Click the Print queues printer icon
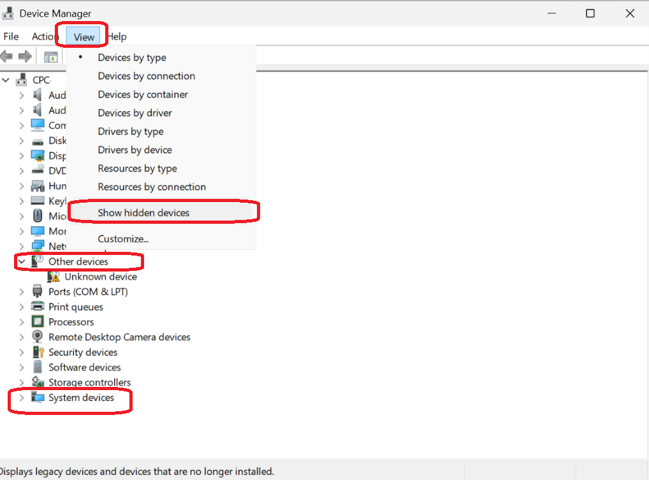Viewport: 649px width, 480px height. click(38, 307)
